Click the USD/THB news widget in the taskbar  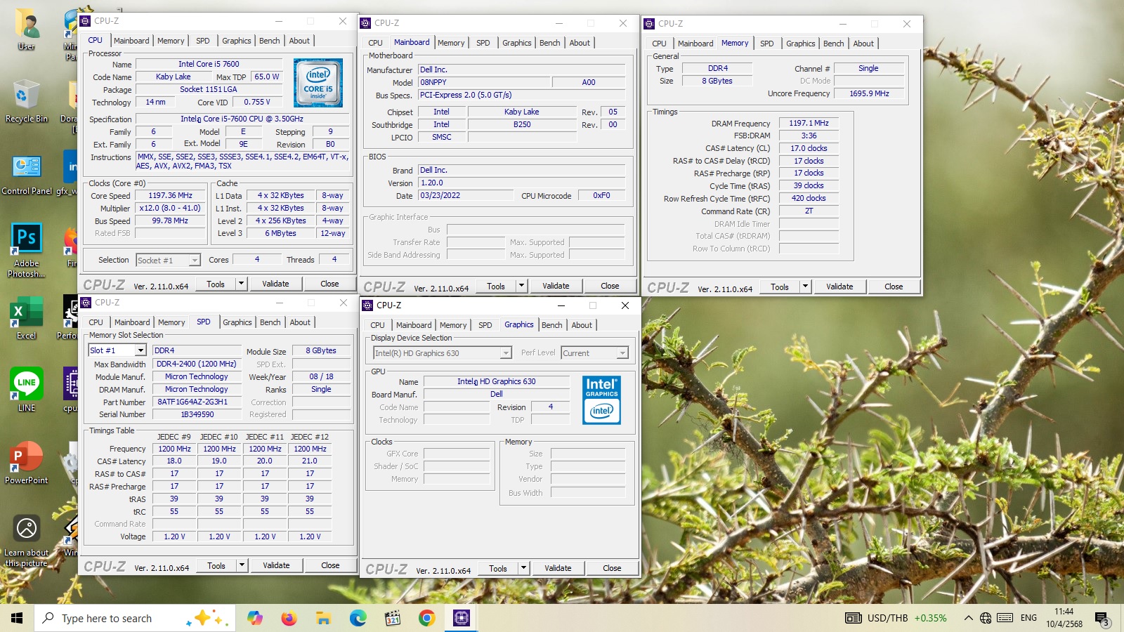(896, 618)
